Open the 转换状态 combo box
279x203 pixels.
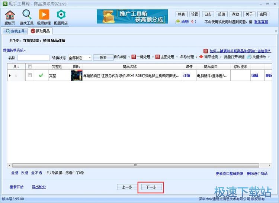[x=80, y=58]
